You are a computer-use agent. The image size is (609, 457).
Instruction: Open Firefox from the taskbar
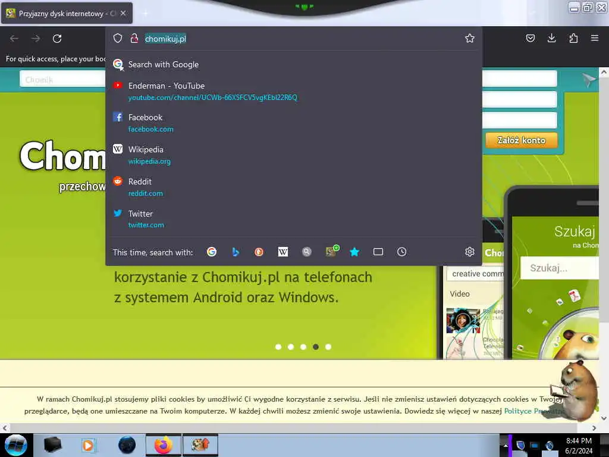[x=163, y=445]
